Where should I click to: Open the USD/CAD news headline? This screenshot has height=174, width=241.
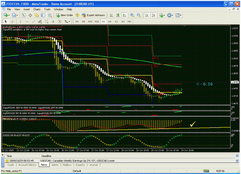[x=78, y=161]
